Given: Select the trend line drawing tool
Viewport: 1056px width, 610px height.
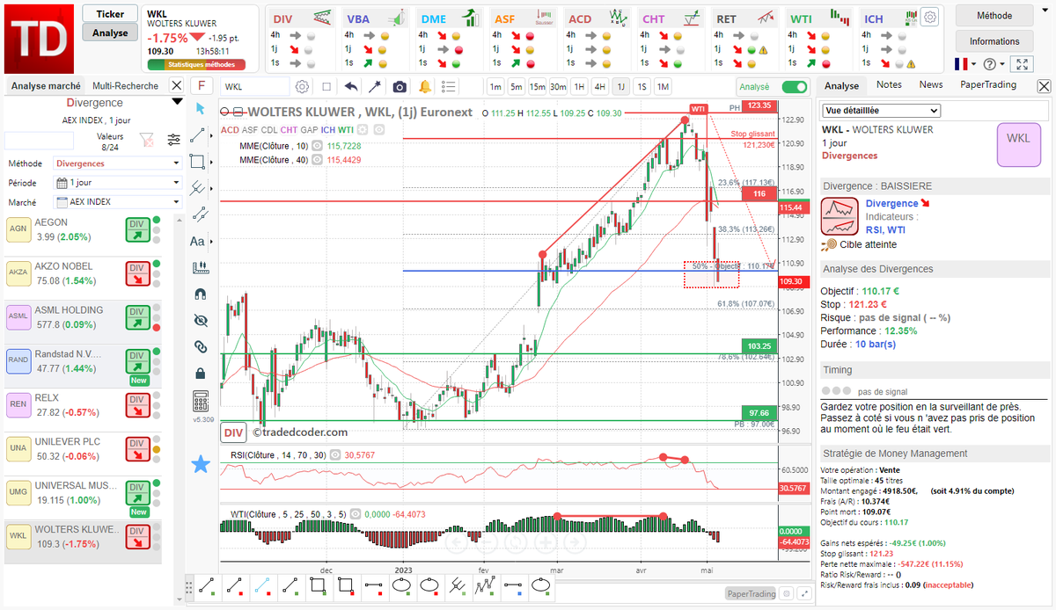Looking at the screenshot, I should click(x=199, y=136).
